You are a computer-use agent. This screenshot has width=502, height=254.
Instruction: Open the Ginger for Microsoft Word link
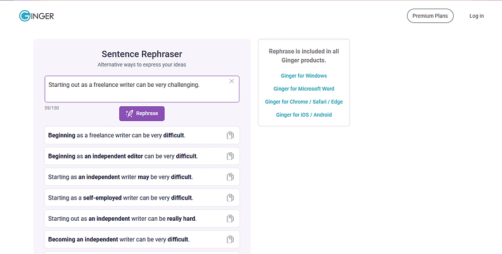click(x=304, y=89)
